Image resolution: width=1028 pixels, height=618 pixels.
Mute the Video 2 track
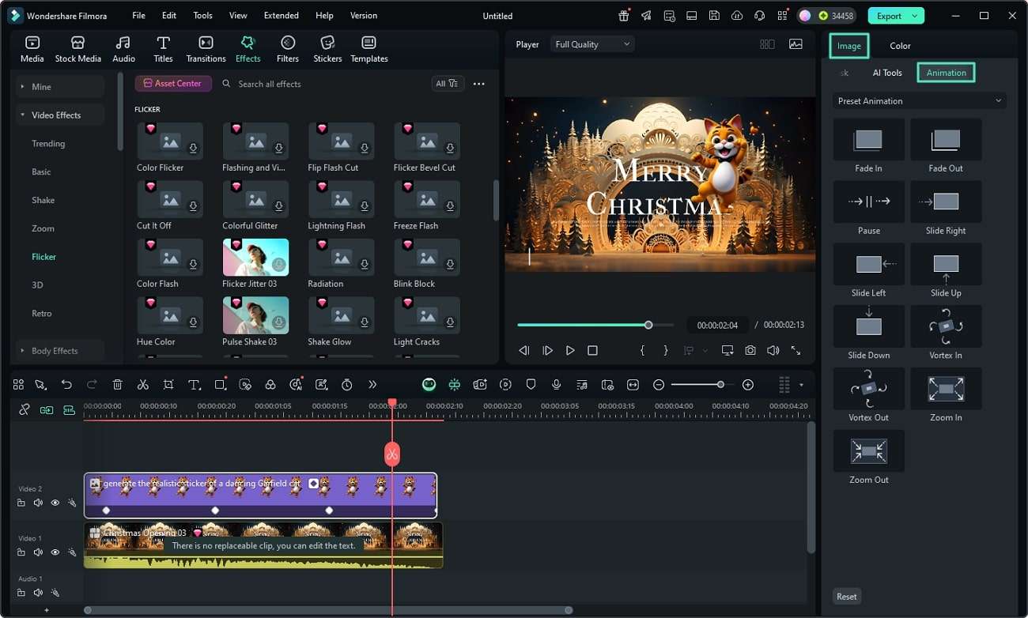coord(38,503)
